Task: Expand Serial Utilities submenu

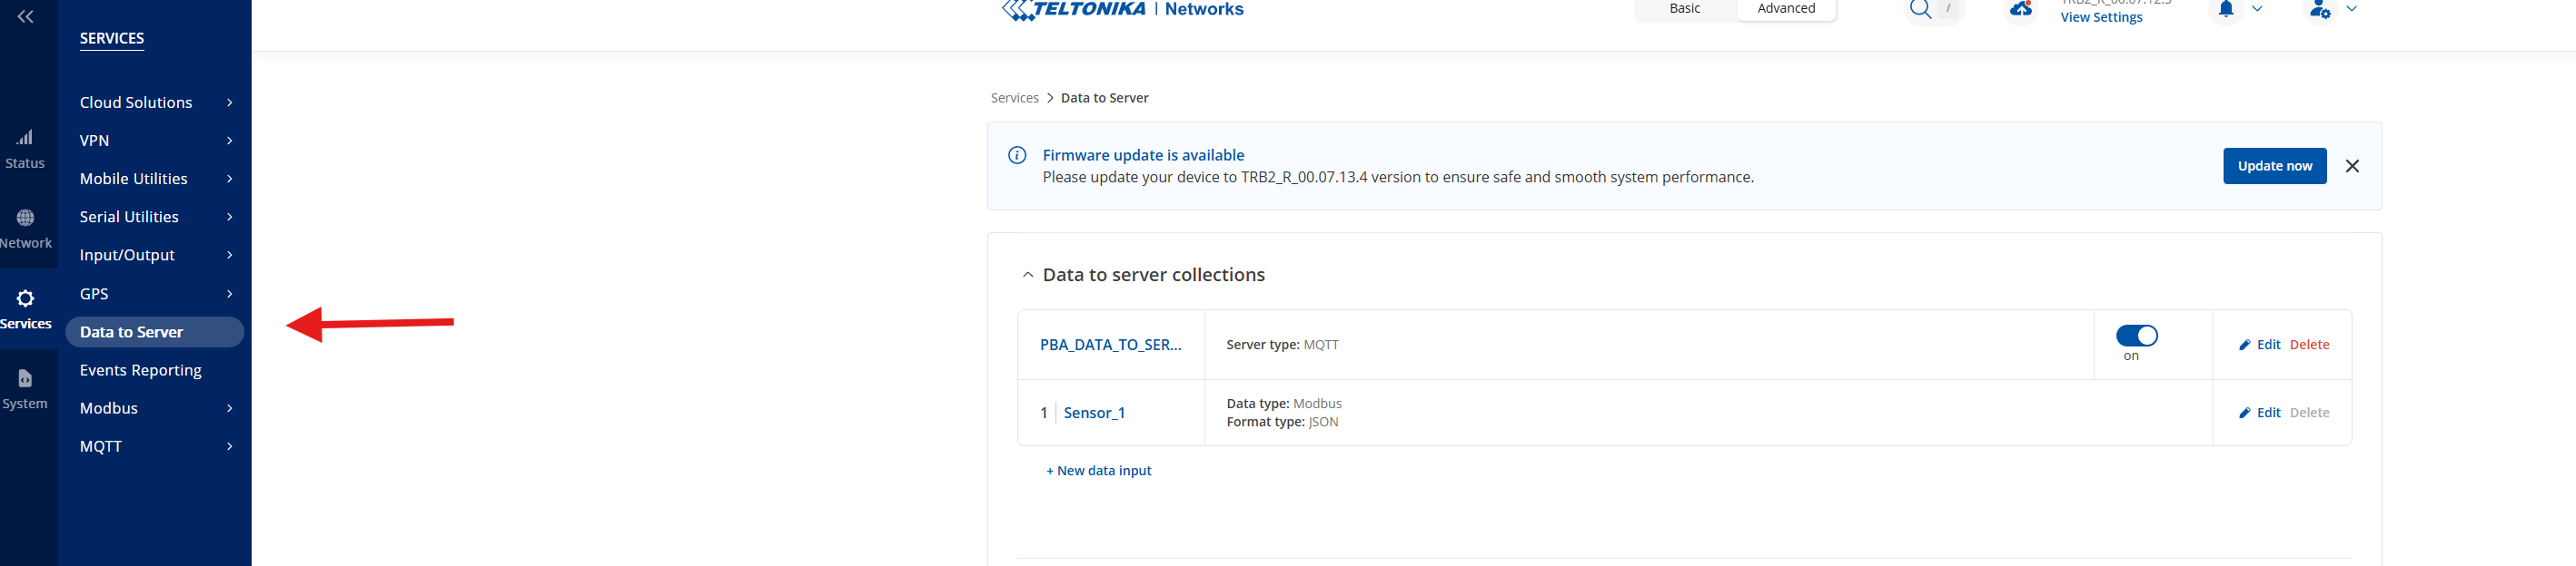Action: (230, 217)
